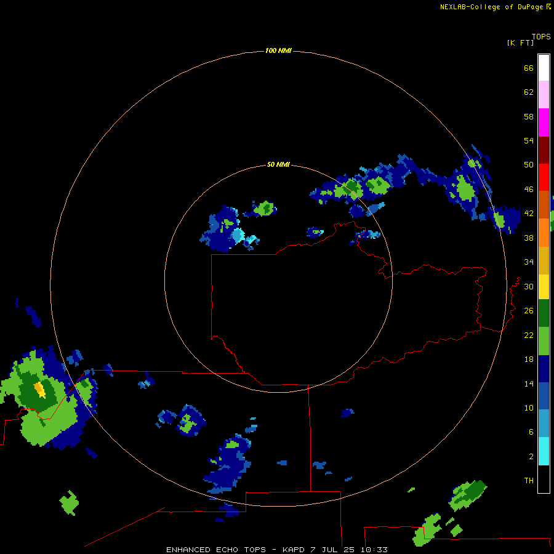Click the legend value "54"
The width and height of the screenshot is (554, 554).
point(529,140)
